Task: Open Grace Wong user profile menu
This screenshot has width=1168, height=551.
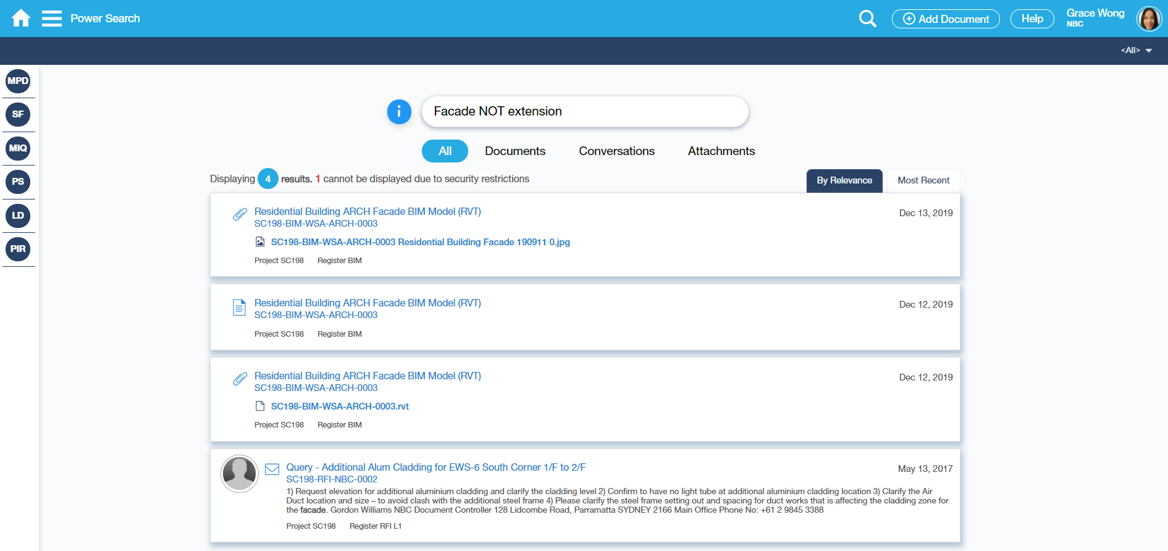Action: pyautogui.click(x=1148, y=19)
